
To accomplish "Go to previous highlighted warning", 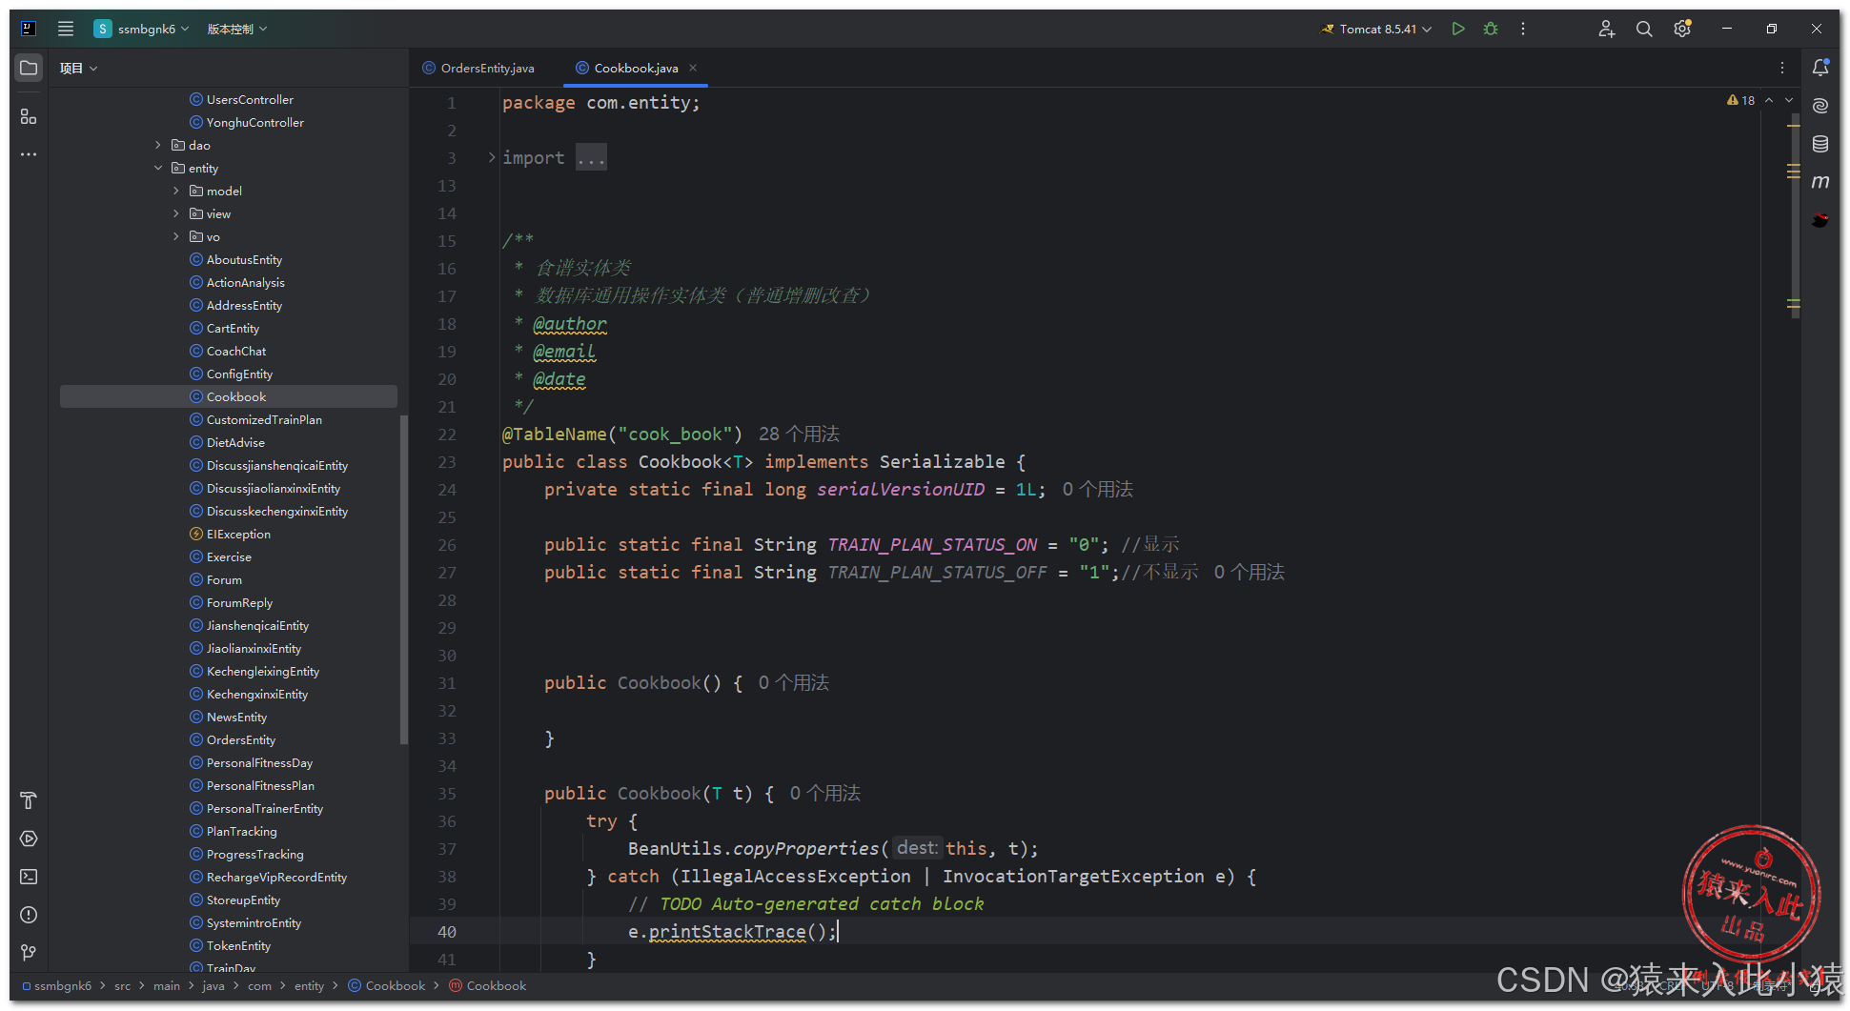I will [1769, 100].
